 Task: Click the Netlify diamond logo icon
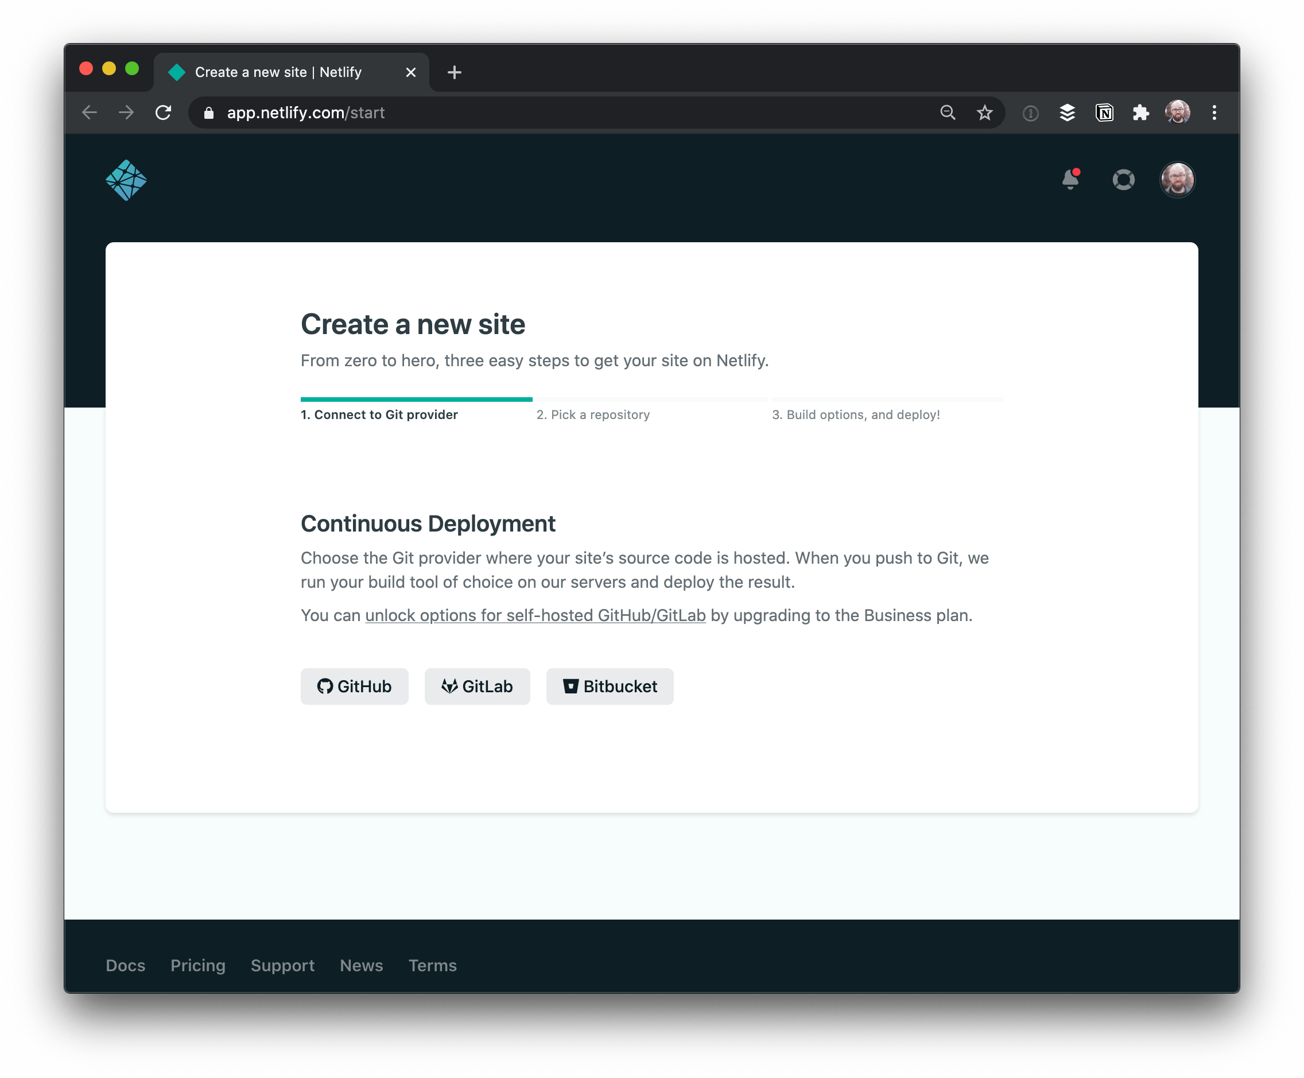pos(127,180)
